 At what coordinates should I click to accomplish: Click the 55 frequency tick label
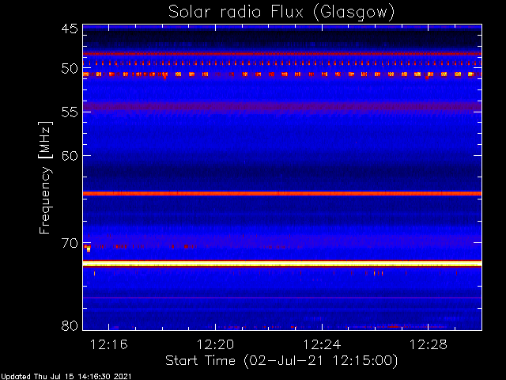(70, 112)
